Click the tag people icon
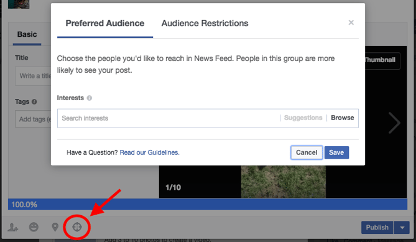416x242 pixels. (12, 228)
